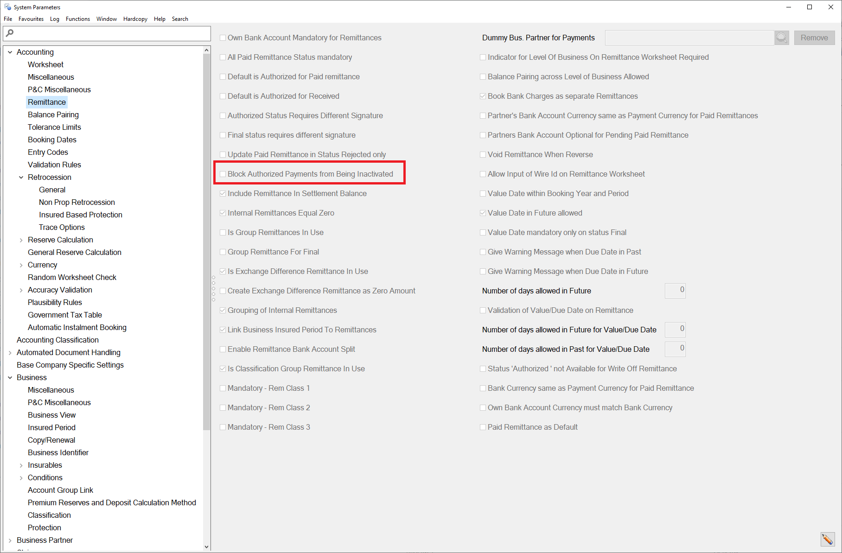842x553 pixels.
Task: Expand the Business Partner node
Action: click(10, 540)
